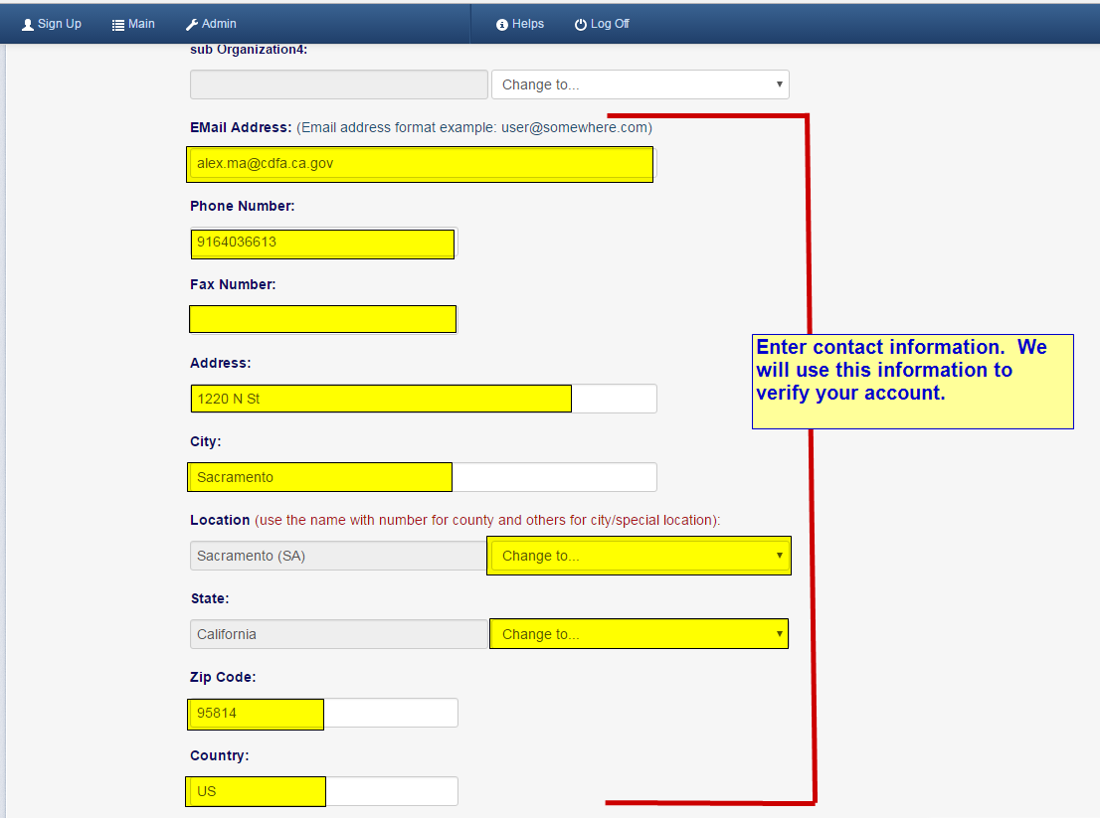This screenshot has height=818, width=1100.
Task: Open sub Organization4 Change to dropdown
Action: coord(641,84)
